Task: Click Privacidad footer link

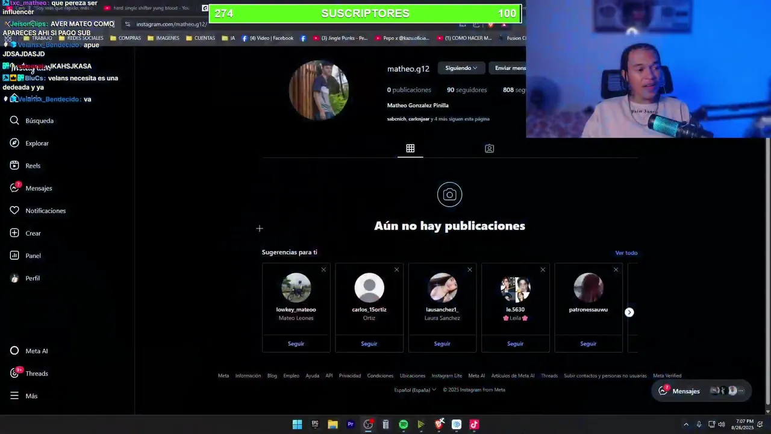Action: click(x=349, y=376)
